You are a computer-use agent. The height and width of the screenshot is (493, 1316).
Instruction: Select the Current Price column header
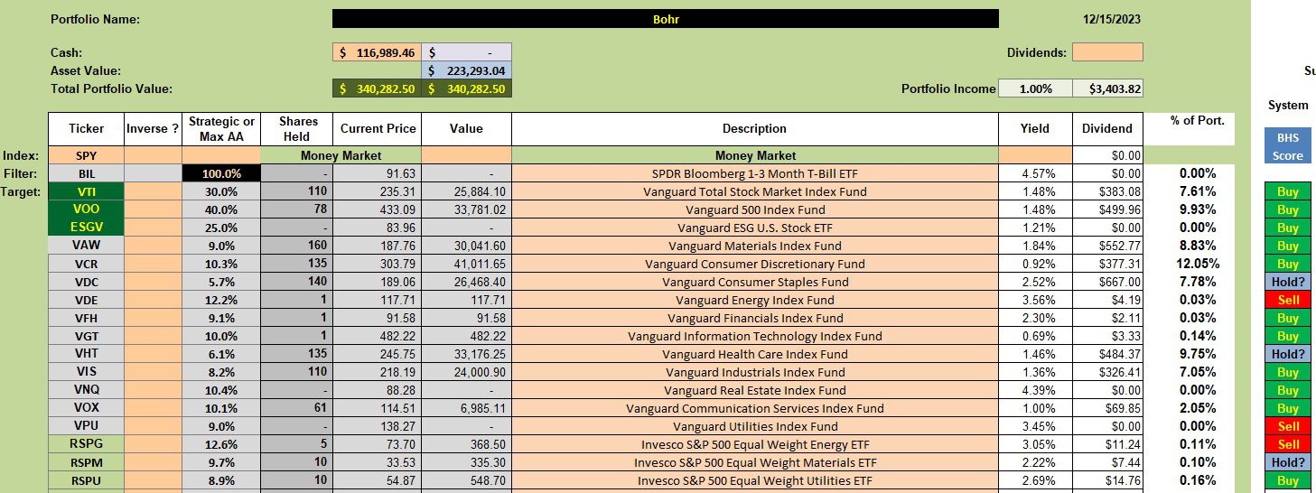coord(378,129)
